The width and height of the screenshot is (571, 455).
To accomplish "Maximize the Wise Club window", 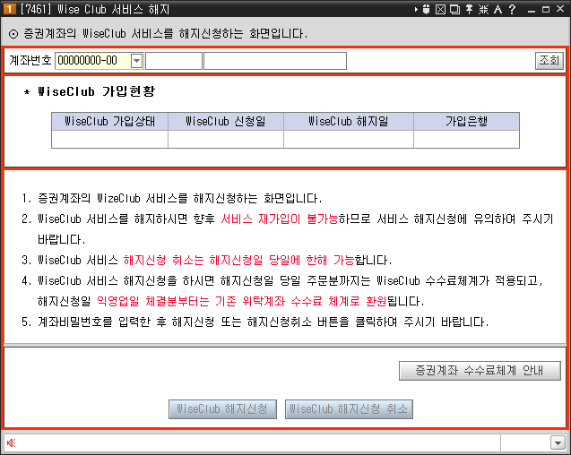I will point(546,10).
